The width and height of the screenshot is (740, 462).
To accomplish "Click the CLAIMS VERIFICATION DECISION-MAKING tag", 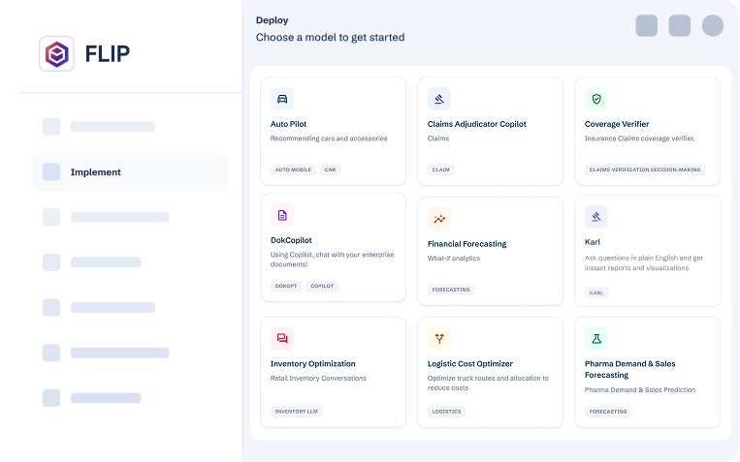I will (645, 169).
